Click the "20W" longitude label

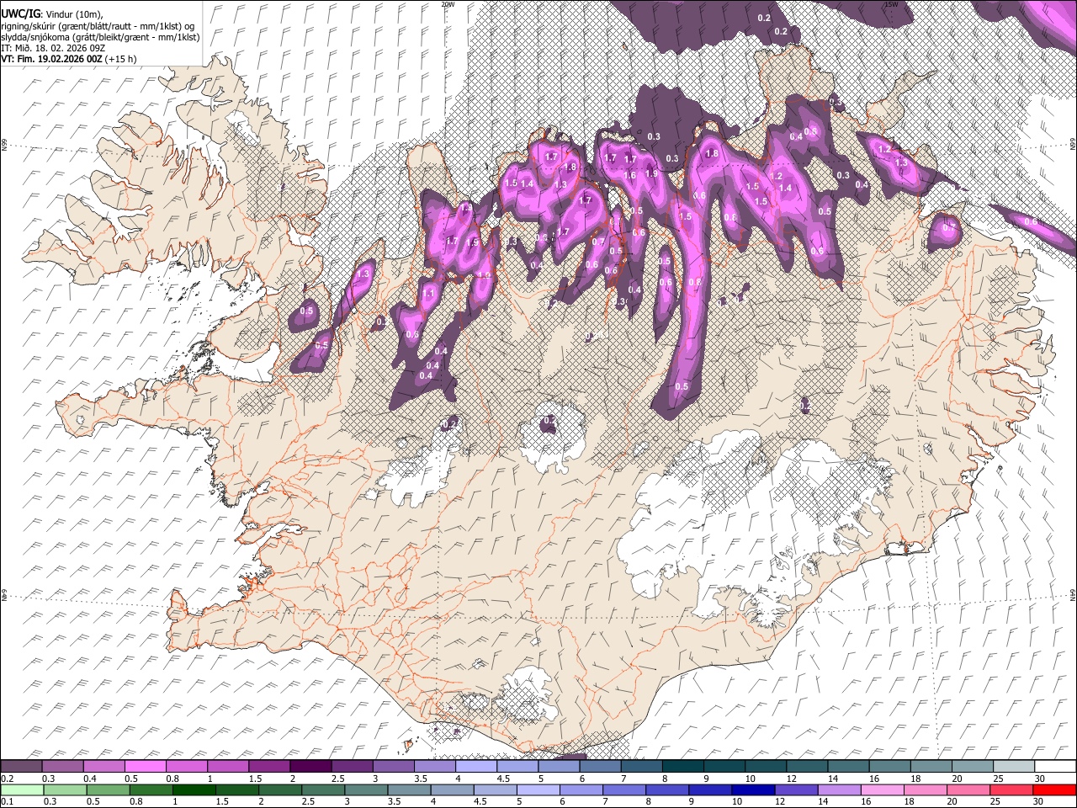pyautogui.click(x=448, y=4)
